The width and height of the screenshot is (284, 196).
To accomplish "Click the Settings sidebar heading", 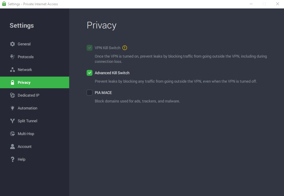I will coord(22,25).
